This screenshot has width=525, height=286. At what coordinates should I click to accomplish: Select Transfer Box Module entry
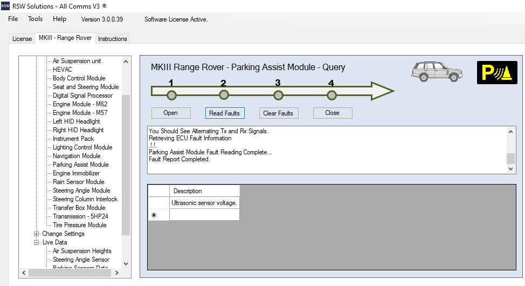coord(79,208)
